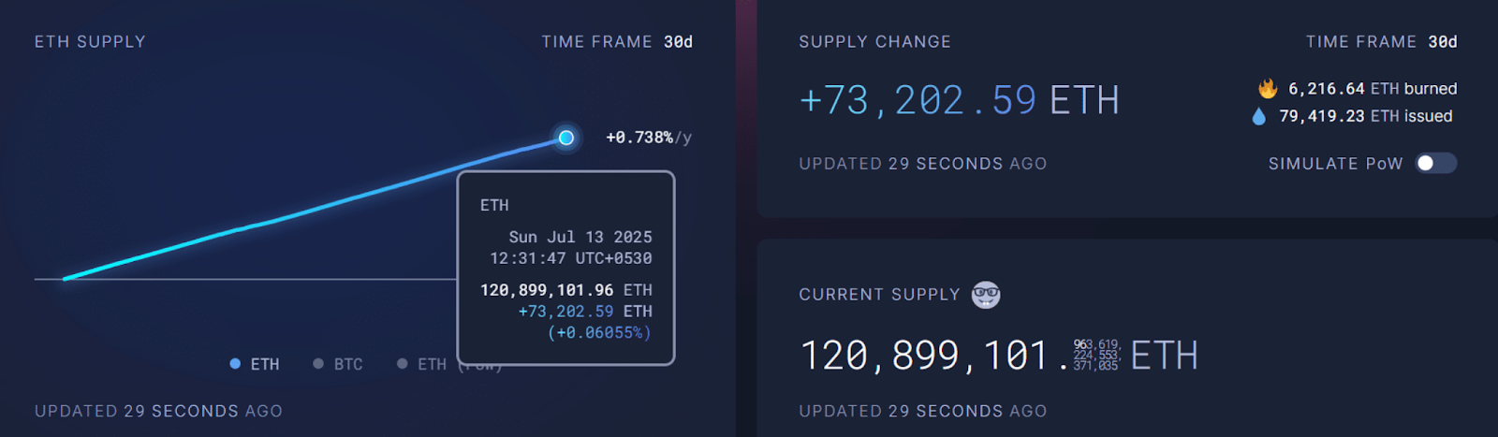Open the Supply Change time frame 30d selector

[1442, 42]
